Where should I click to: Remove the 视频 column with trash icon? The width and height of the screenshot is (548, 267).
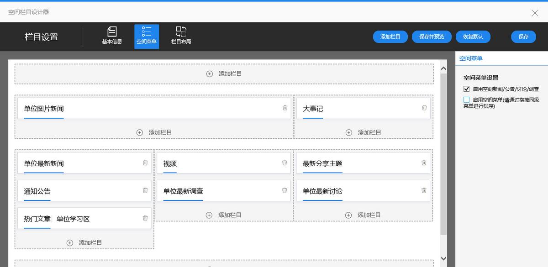[285, 162]
